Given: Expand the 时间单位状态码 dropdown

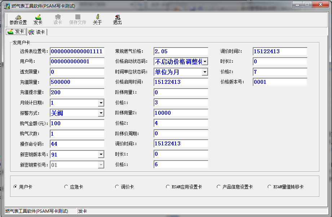Looking at the screenshot, I should pos(205,72).
